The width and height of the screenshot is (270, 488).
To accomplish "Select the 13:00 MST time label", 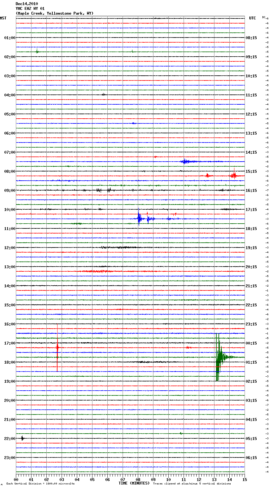I will pyautogui.click(x=10, y=267).
